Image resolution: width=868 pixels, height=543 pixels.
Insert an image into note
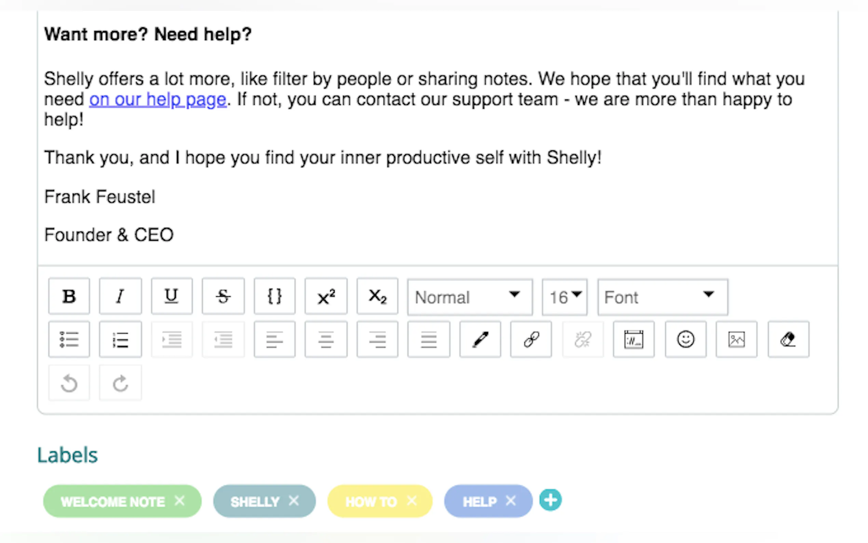click(x=736, y=339)
